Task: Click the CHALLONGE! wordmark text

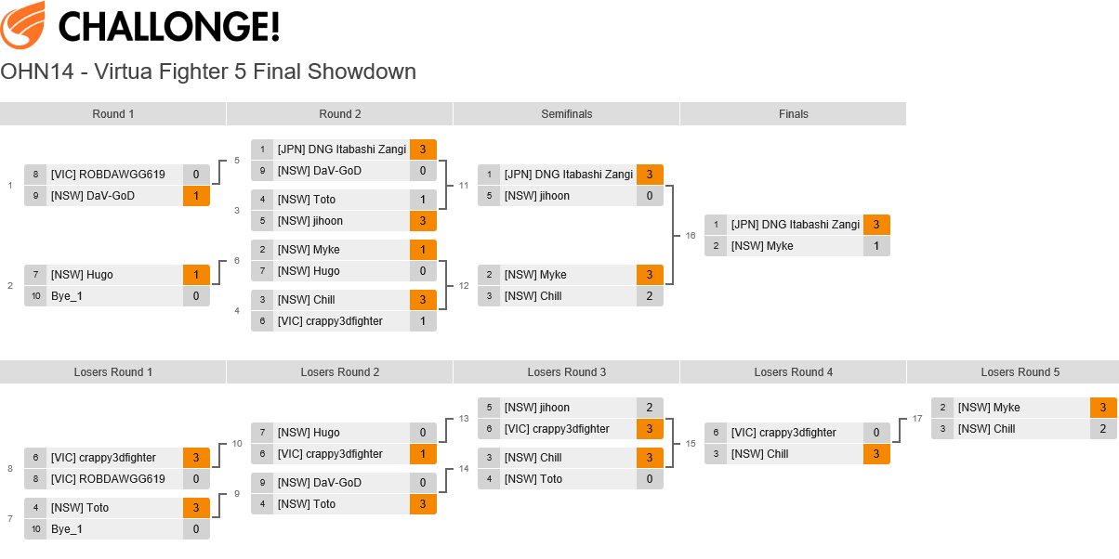Action: tap(168, 27)
